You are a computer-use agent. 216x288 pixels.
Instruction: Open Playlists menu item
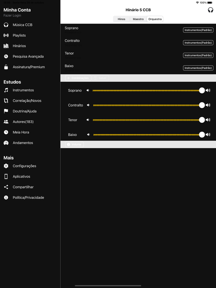coord(19,35)
